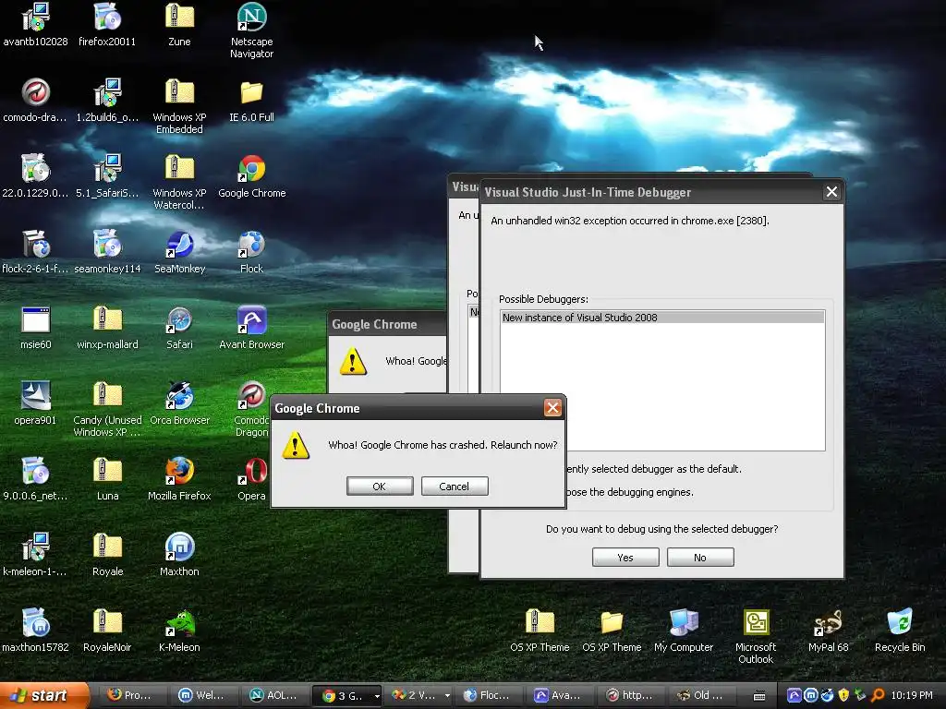Select the msie60 desktop icon
Screen dimensions: 946x709
point(36,328)
